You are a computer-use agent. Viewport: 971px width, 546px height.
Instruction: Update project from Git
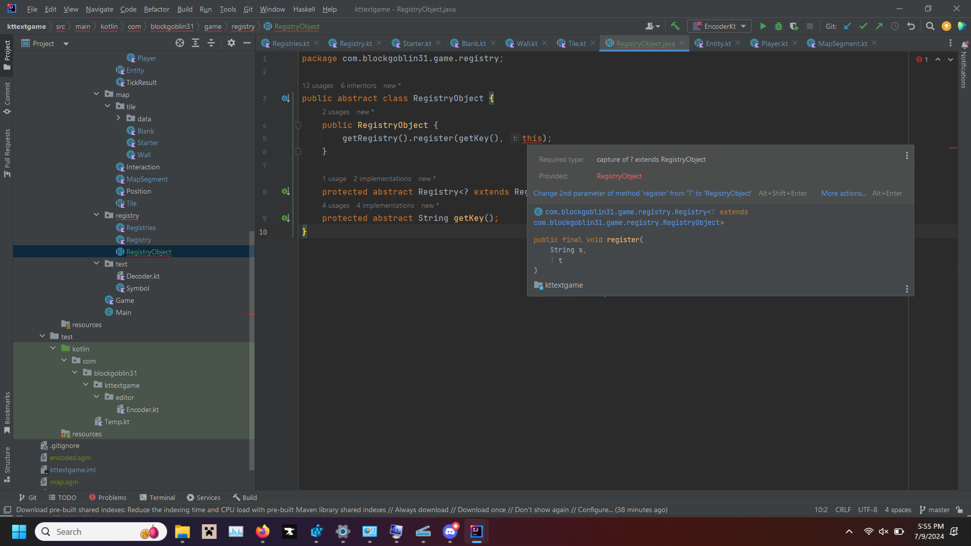pyautogui.click(x=848, y=26)
